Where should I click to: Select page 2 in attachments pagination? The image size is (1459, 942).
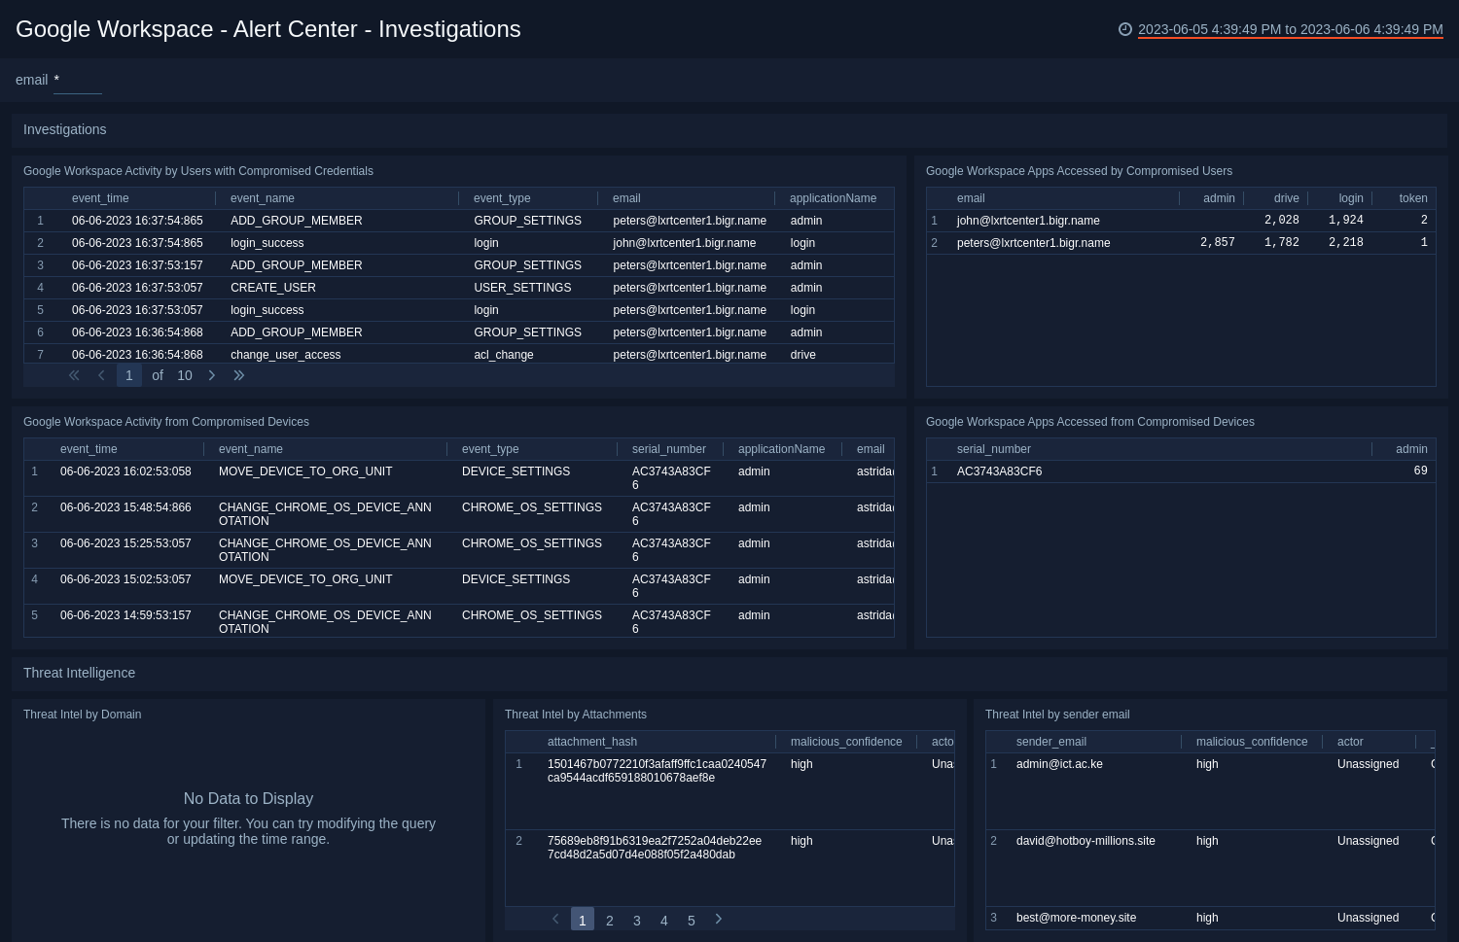point(610,920)
